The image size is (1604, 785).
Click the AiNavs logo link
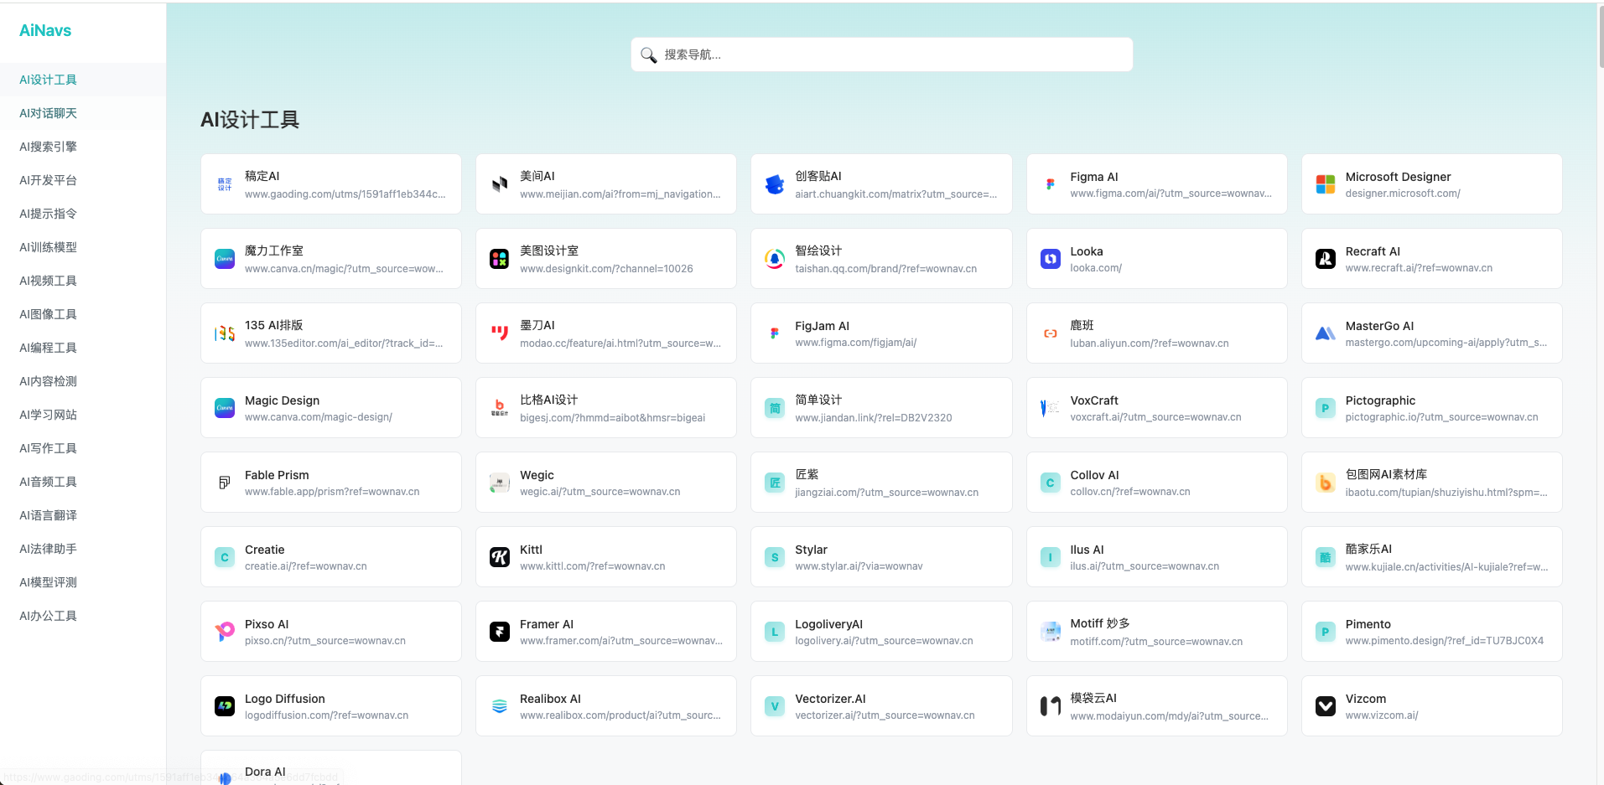(45, 30)
